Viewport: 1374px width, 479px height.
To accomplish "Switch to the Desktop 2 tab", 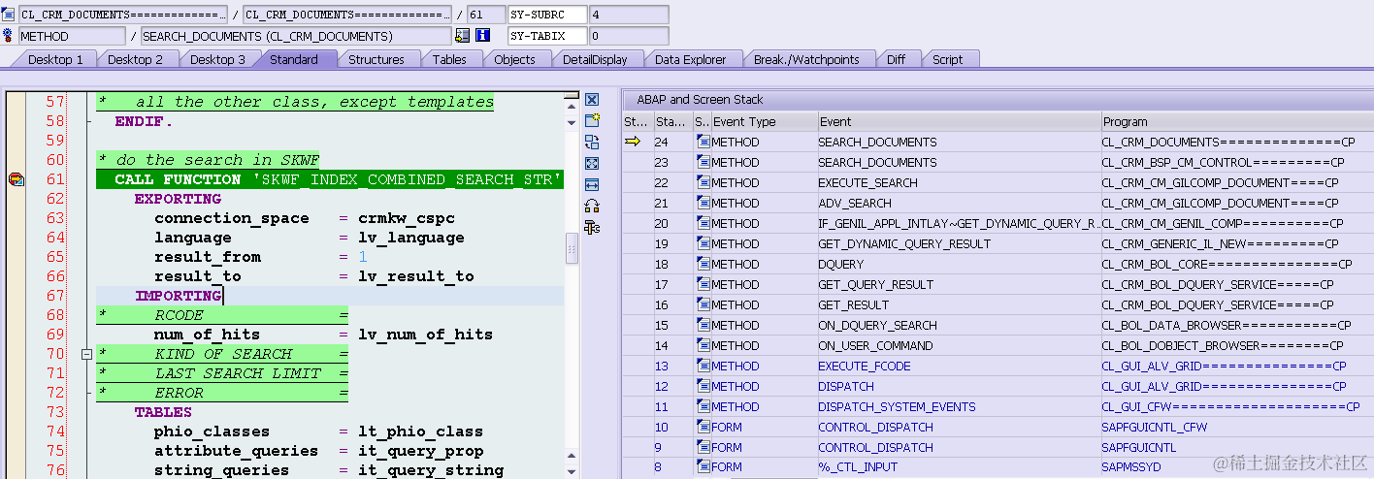I will point(135,59).
